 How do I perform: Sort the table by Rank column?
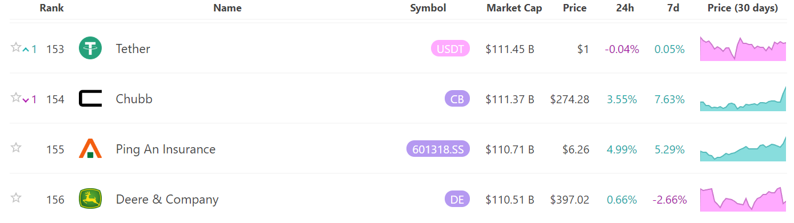(x=52, y=8)
